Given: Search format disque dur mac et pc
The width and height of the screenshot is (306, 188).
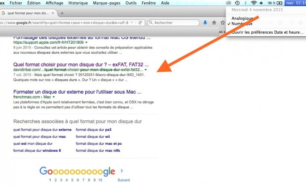Looking at the screenshot, I should (x=99, y=144).
